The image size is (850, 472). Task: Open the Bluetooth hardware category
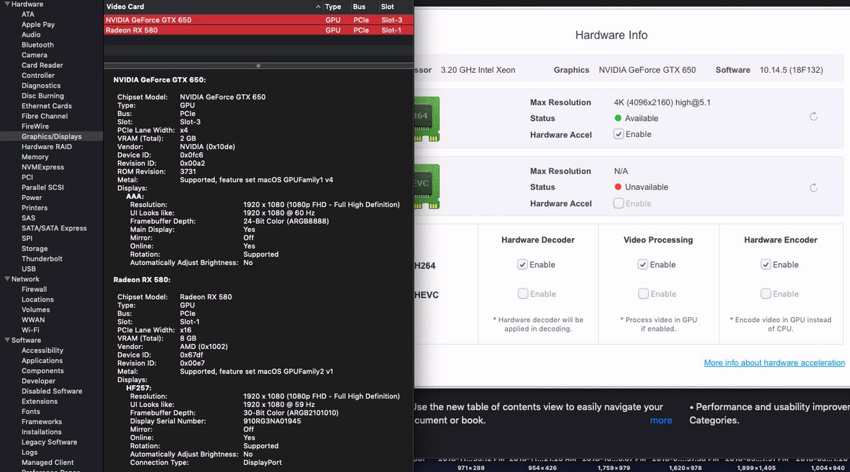click(x=37, y=45)
